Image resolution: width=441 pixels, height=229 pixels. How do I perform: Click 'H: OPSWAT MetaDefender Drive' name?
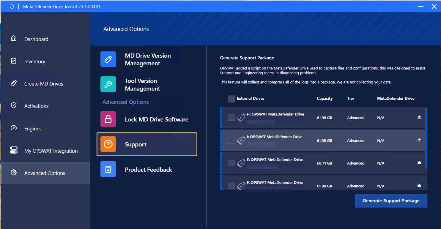275,114
